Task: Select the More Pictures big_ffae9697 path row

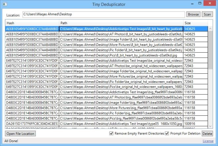Action: click(121, 108)
